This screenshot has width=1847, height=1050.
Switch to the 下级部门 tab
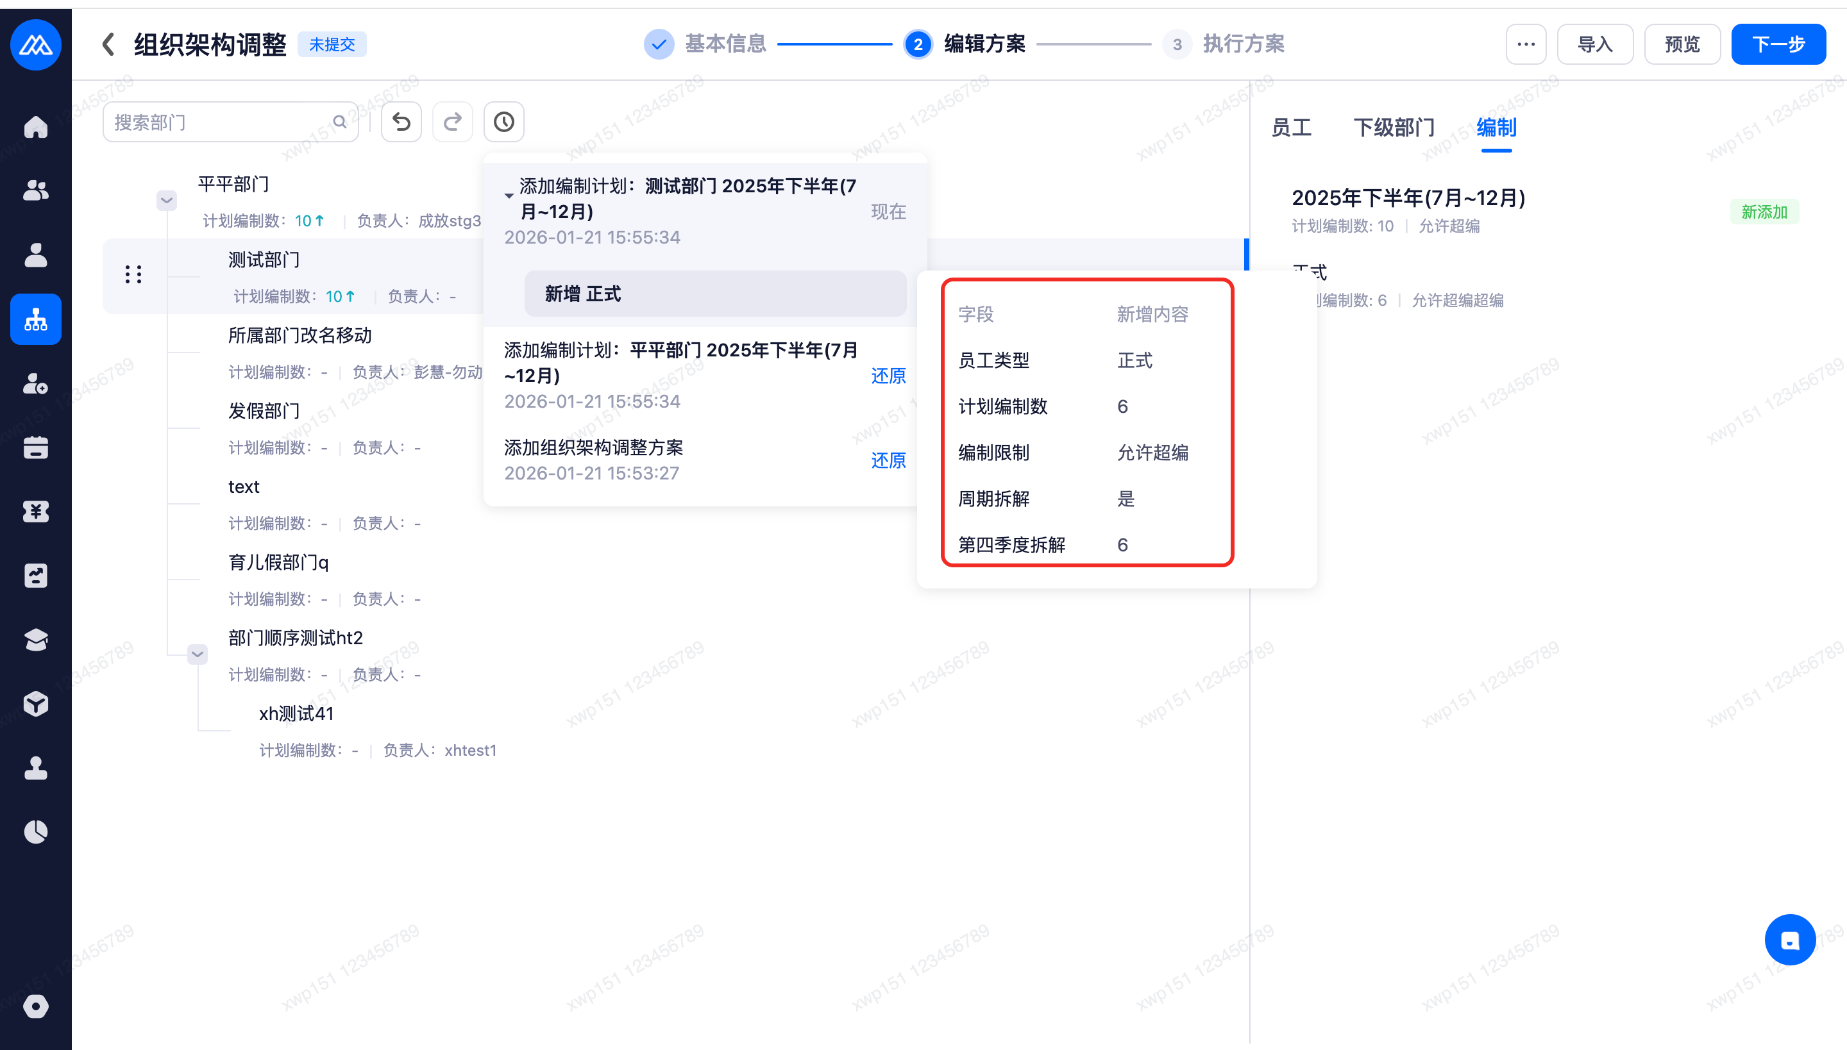click(1393, 128)
